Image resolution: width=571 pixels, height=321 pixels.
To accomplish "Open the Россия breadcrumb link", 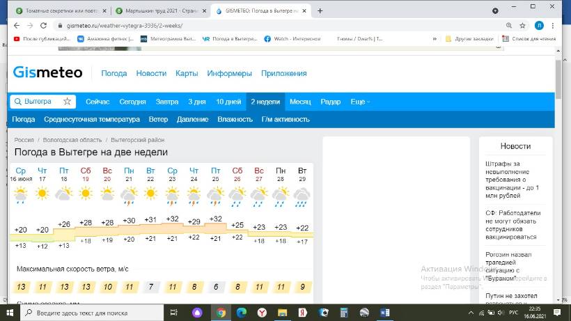I will point(24,140).
